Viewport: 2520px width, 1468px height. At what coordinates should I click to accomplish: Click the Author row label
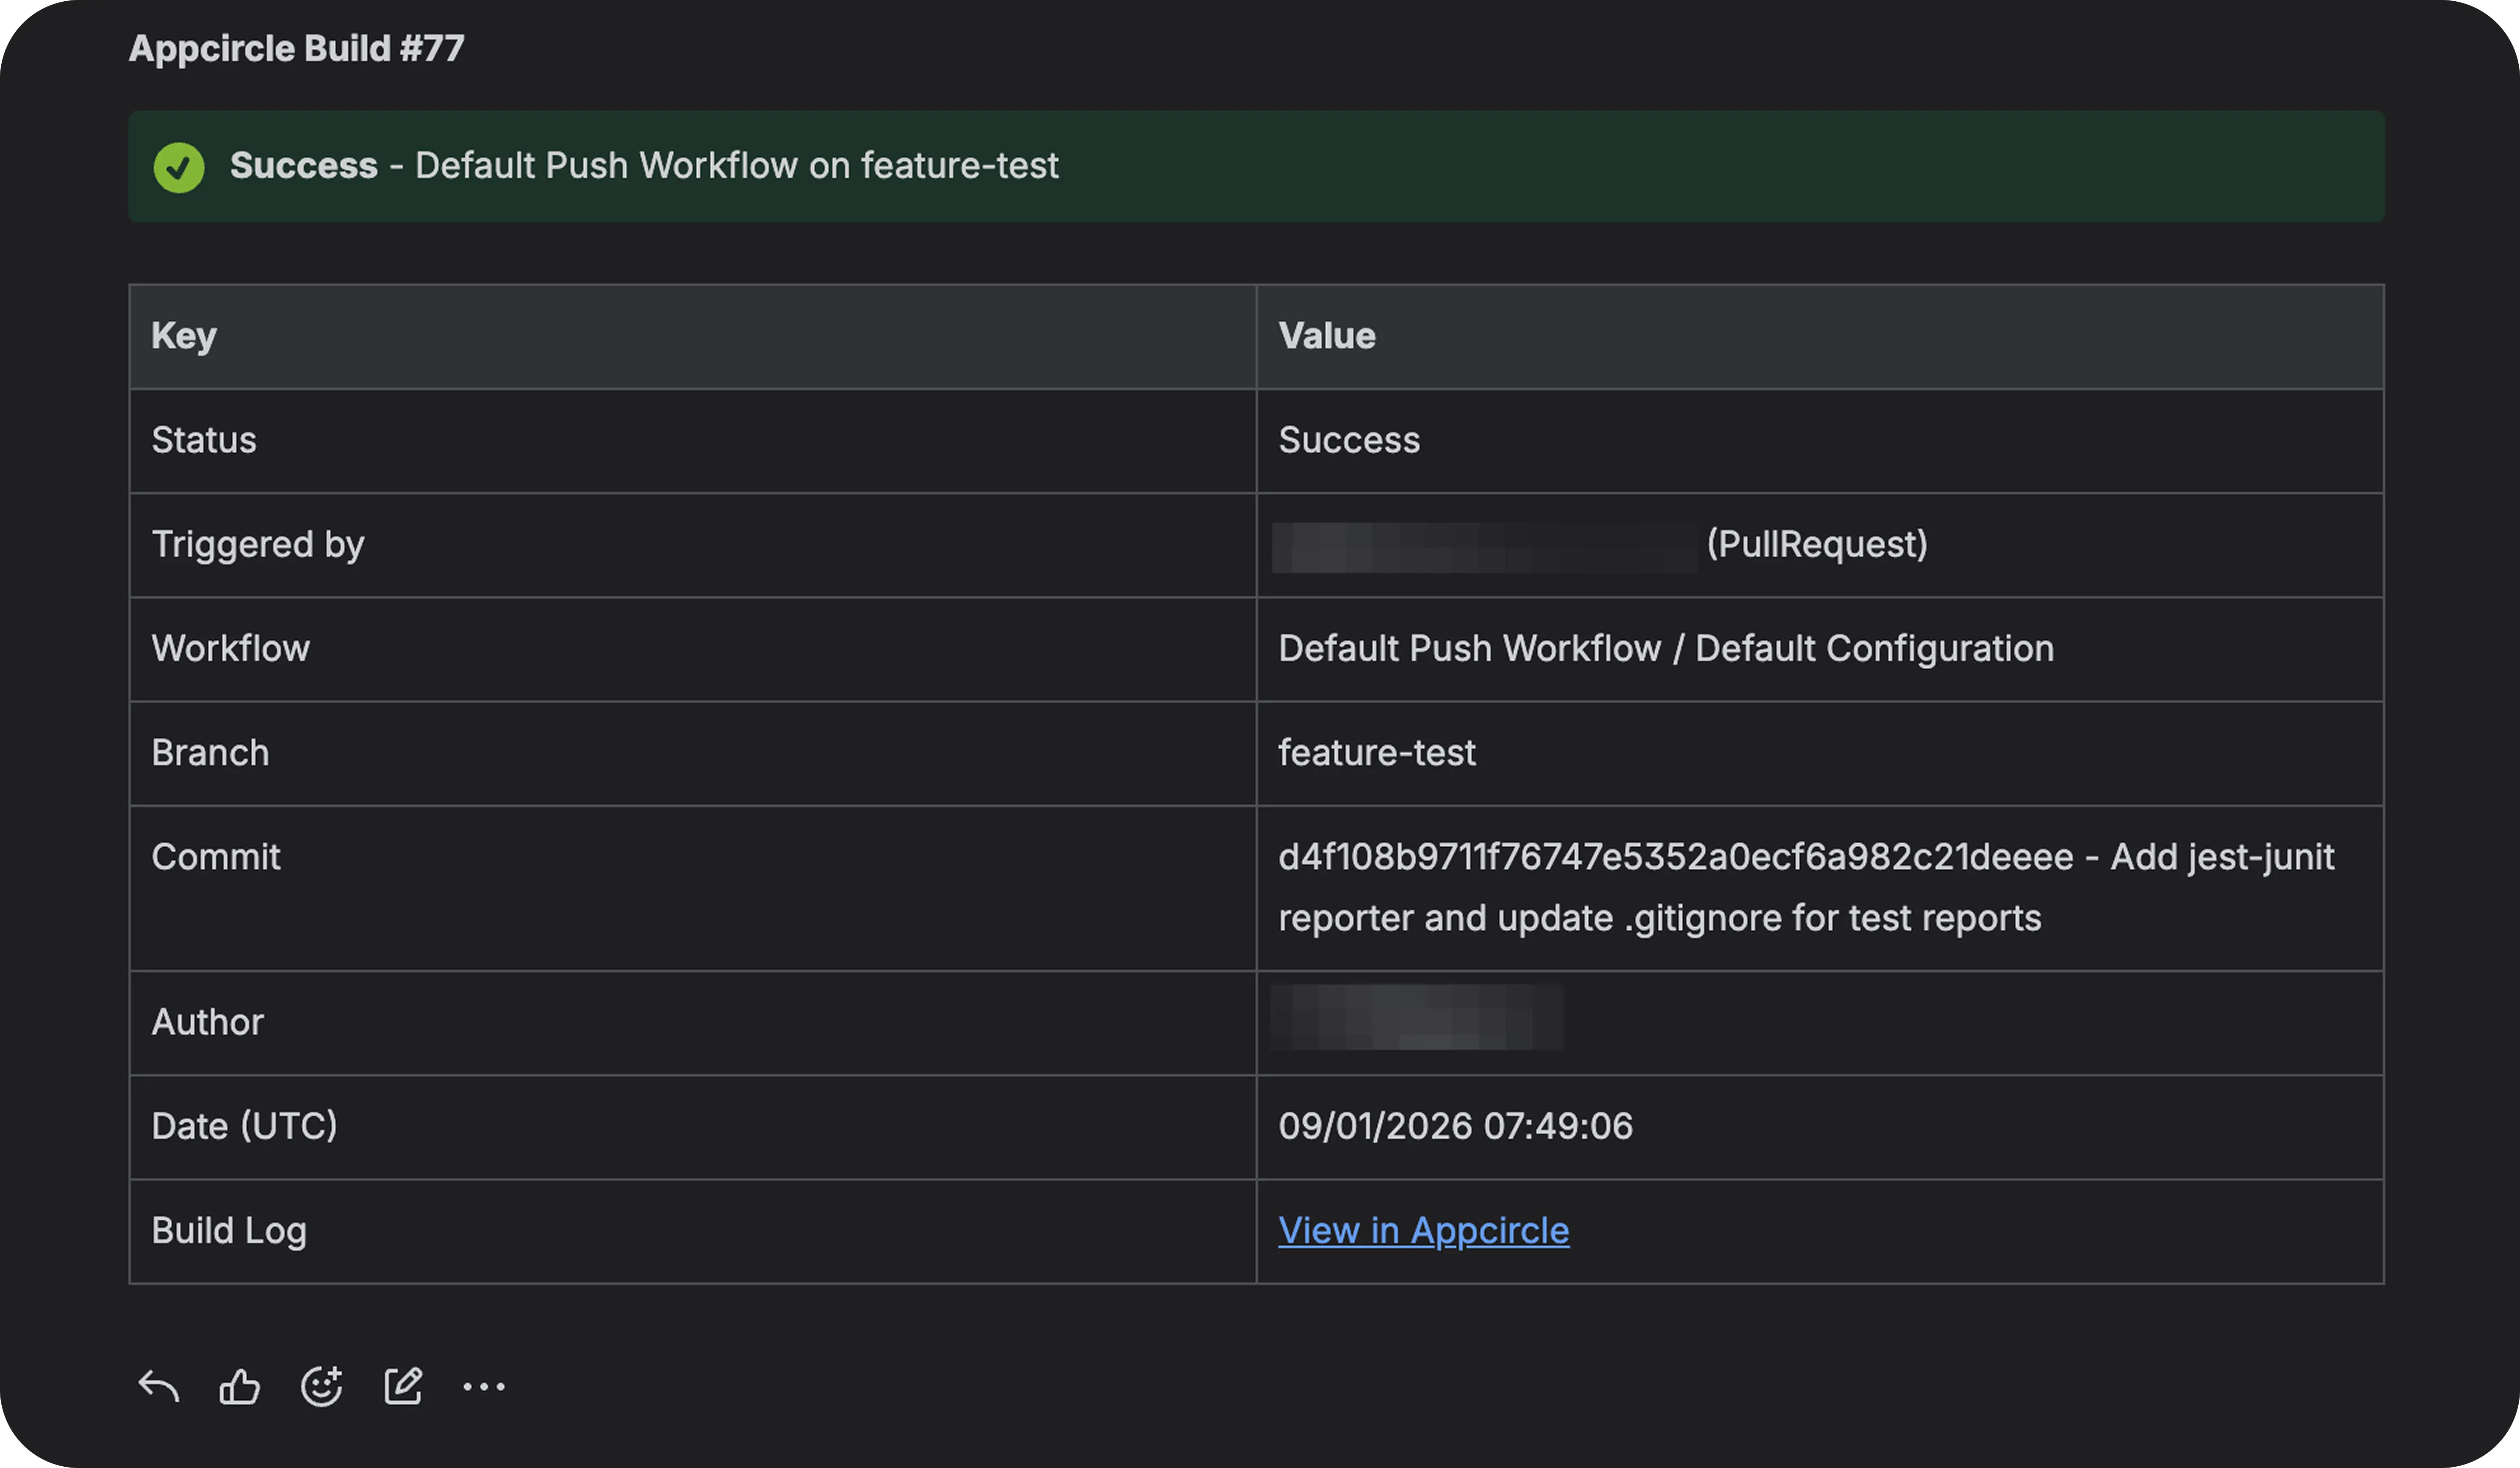click(208, 1022)
